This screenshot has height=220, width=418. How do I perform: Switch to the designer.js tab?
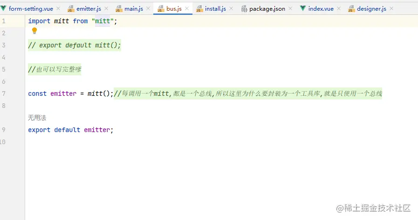pos(371,8)
